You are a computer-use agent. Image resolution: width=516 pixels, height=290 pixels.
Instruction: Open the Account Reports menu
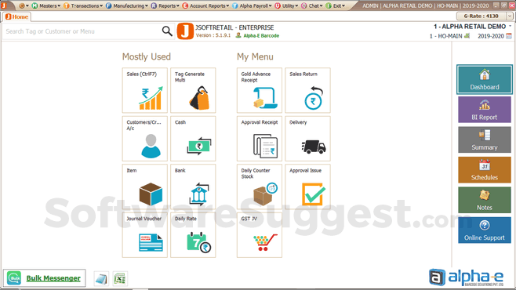coord(205,5)
